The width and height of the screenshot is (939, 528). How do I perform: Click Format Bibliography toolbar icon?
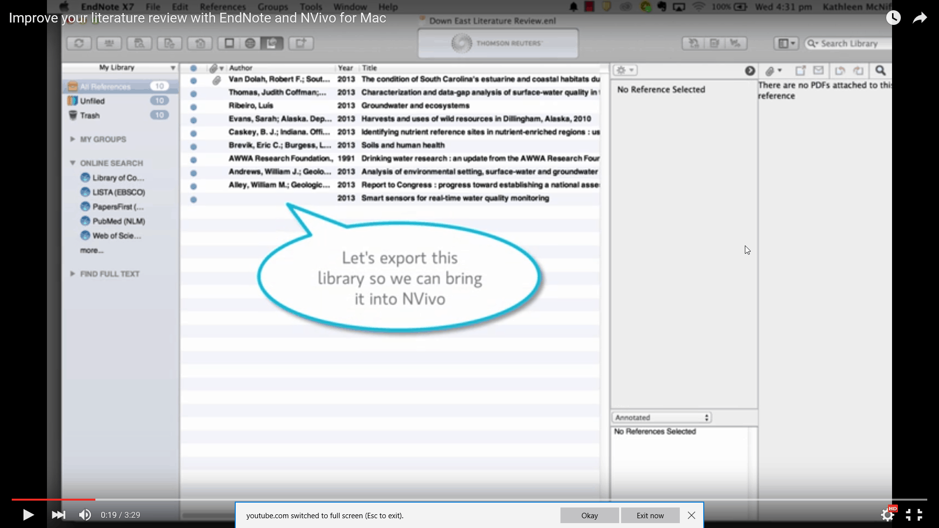tap(715, 44)
